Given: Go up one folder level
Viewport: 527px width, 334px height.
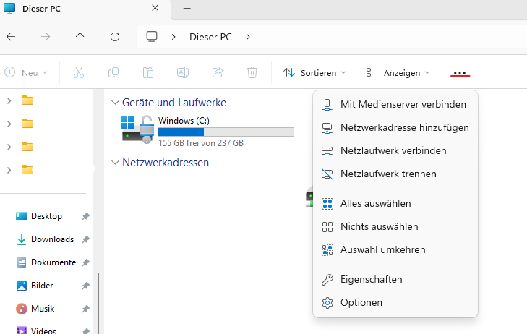Looking at the screenshot, I should 80,36.
